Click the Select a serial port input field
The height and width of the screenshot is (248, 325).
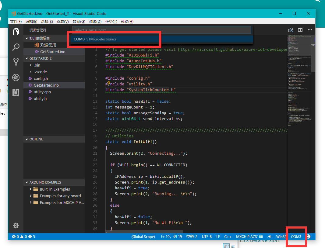[x=161, y=30]
